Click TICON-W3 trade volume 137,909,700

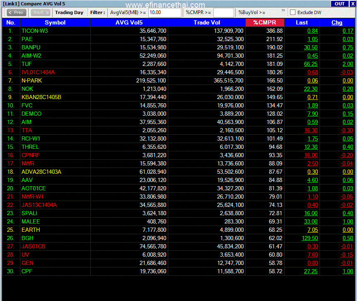point(229,31)
